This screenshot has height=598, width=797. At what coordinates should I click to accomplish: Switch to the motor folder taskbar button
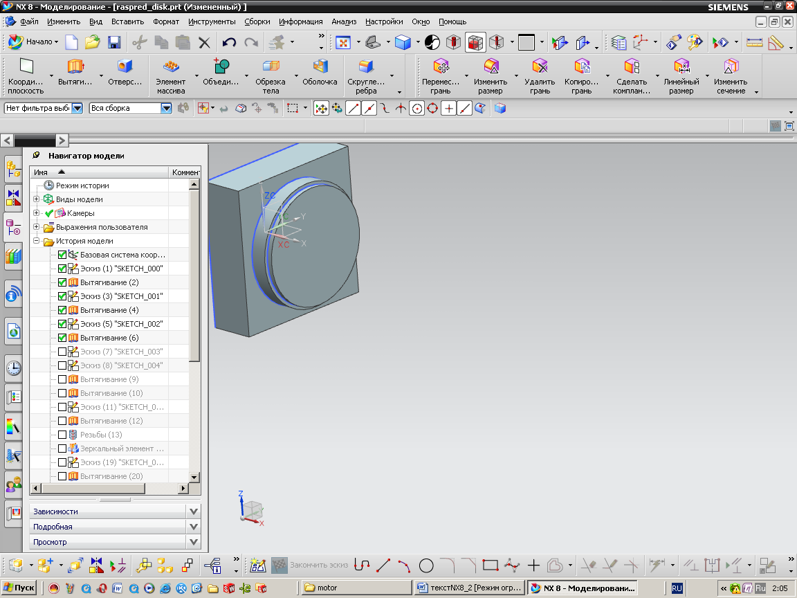pos(357,588)
